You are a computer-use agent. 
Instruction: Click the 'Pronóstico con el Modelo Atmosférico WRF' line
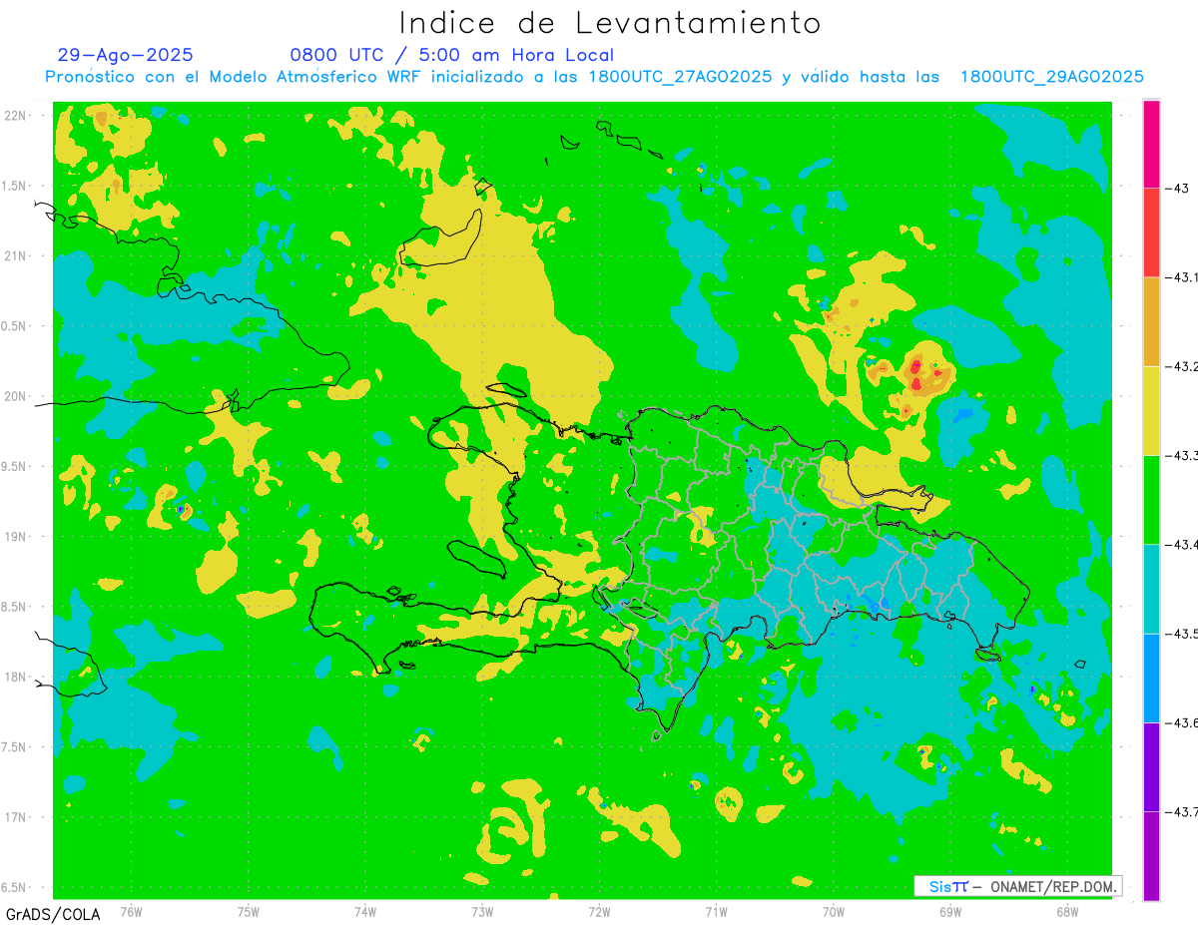click(595, 77)
